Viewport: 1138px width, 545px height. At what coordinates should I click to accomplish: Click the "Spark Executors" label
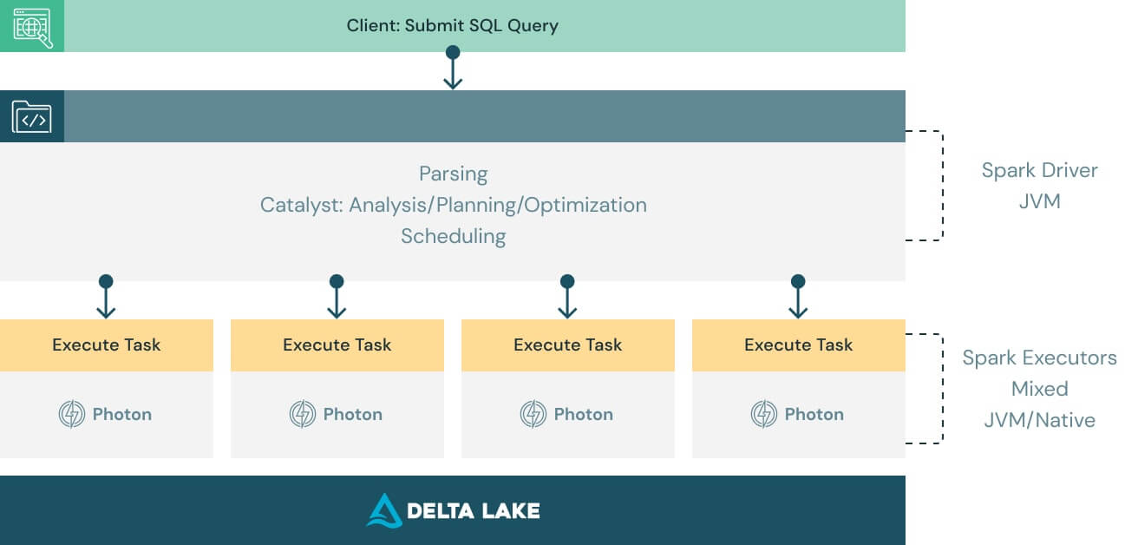1039,358
